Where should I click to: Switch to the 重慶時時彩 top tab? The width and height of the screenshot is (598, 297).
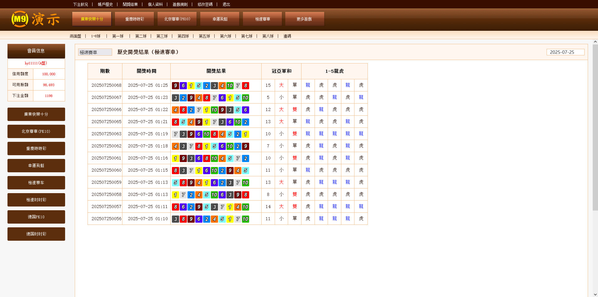134,19
